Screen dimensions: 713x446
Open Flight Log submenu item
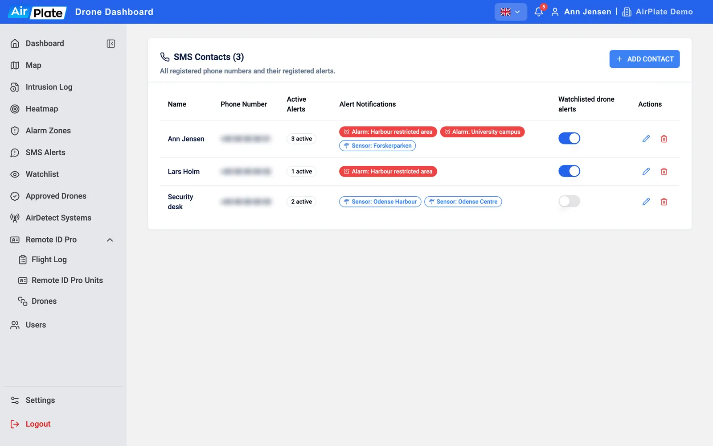49,260
